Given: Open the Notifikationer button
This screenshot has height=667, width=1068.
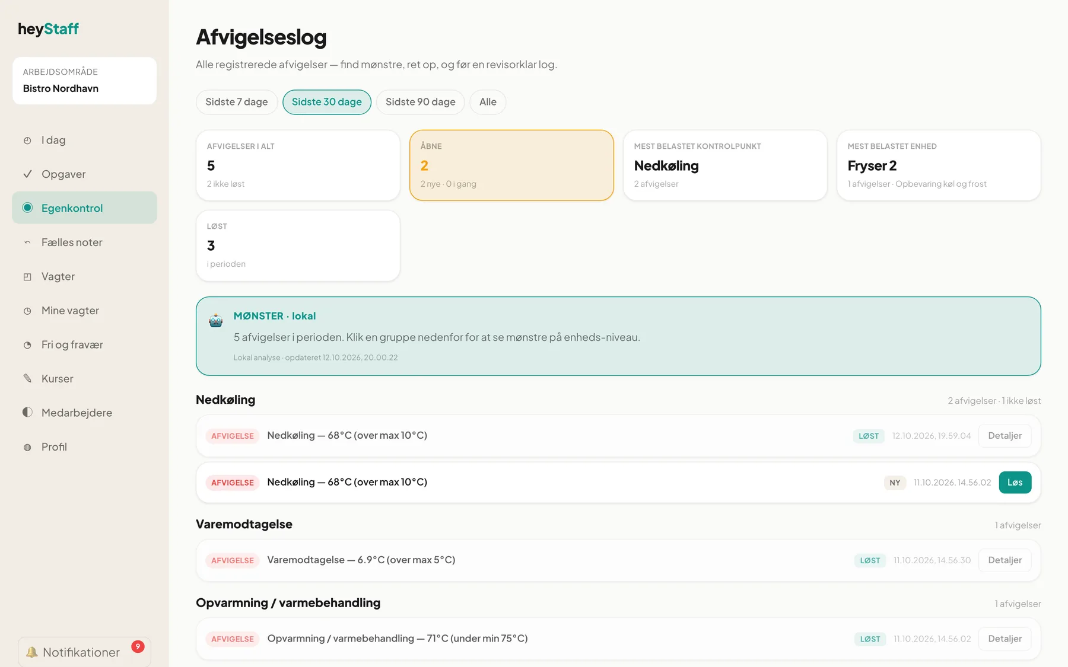Looking at the screenshot, I should pos(84,652).
